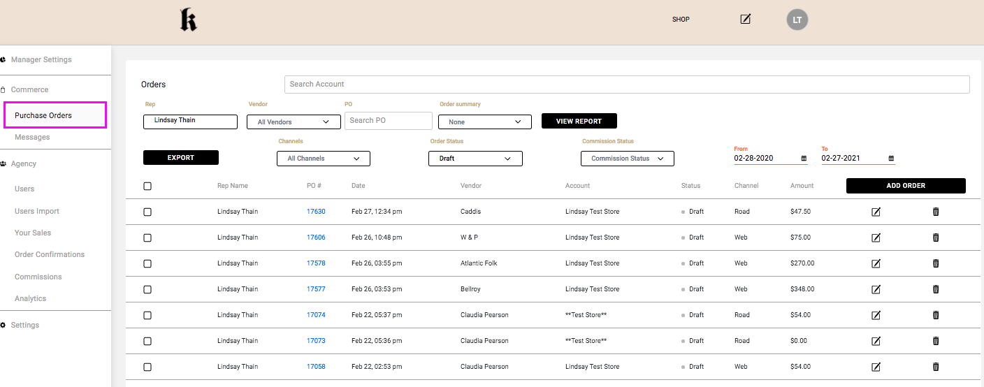This screenshot has height=387, width=984.
Task: Open PO number 17074 link
Action: [316, 315]
